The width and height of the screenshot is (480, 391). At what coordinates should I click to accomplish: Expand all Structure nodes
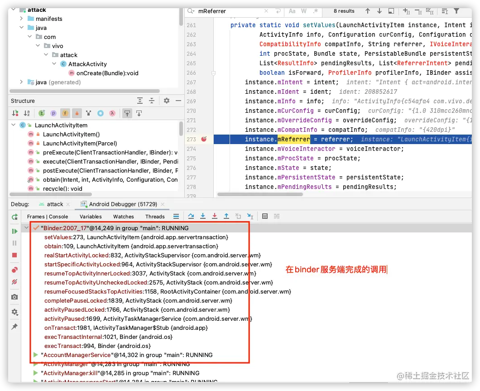140,101
